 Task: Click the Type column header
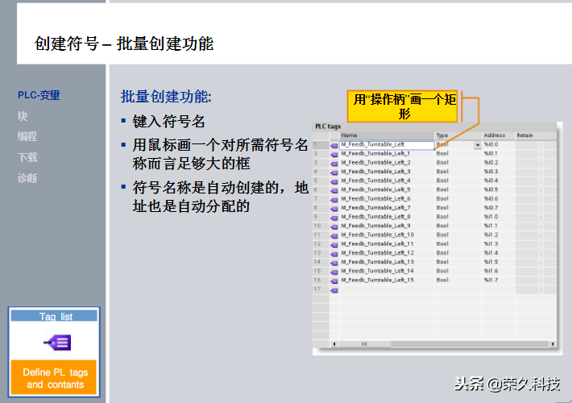tap(458, 135)
